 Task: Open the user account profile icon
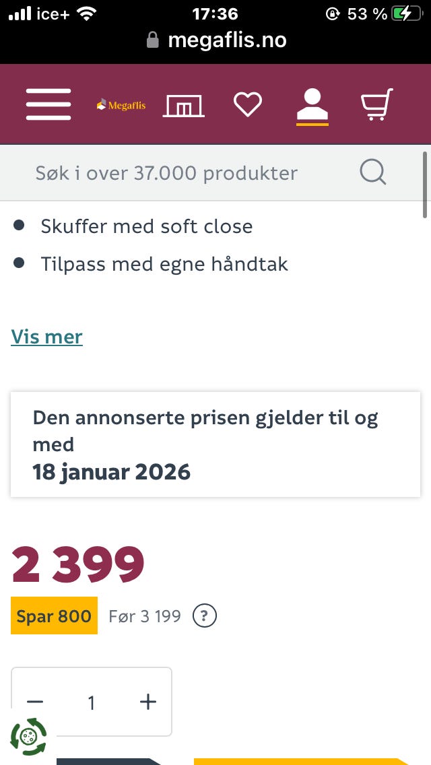click(x=312, y=105)
